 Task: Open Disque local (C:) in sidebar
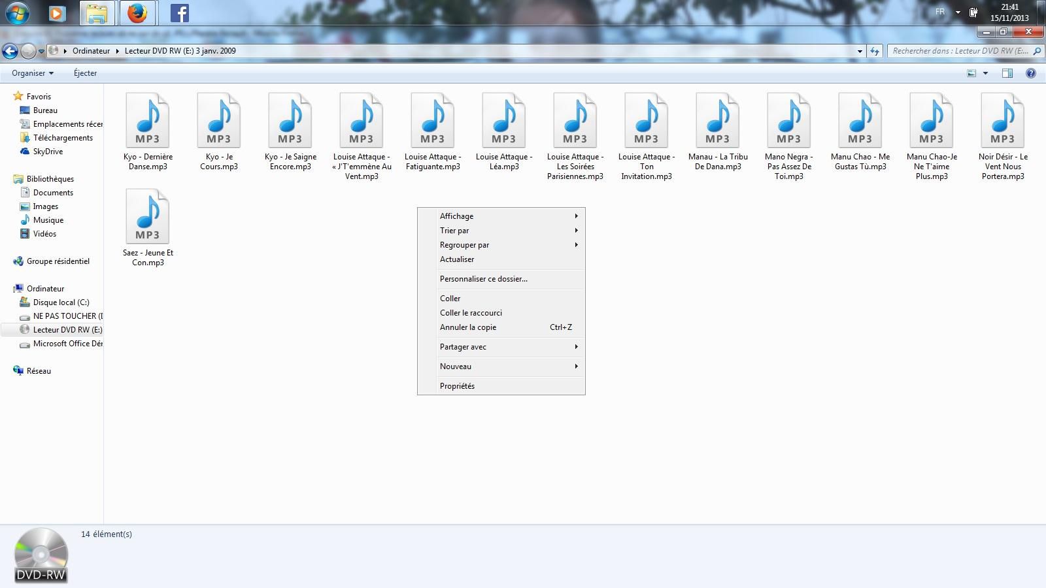pos(61,302)
